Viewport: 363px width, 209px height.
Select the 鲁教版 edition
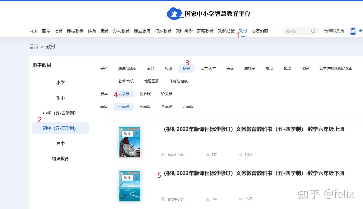click(145, 94)
